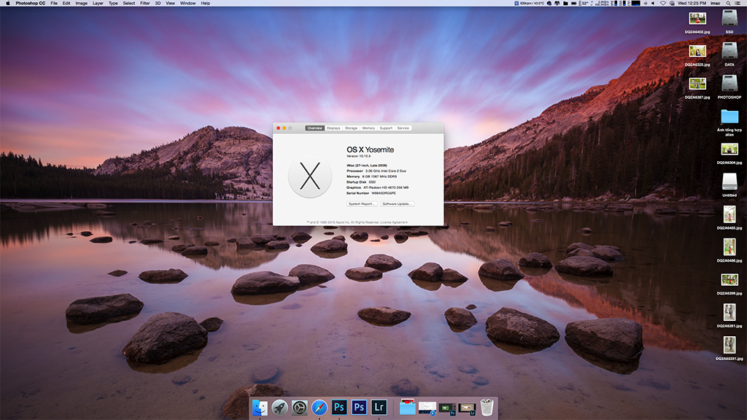Switch to the Storage tab
Screen dimensions: 747x420
[351, 128]
